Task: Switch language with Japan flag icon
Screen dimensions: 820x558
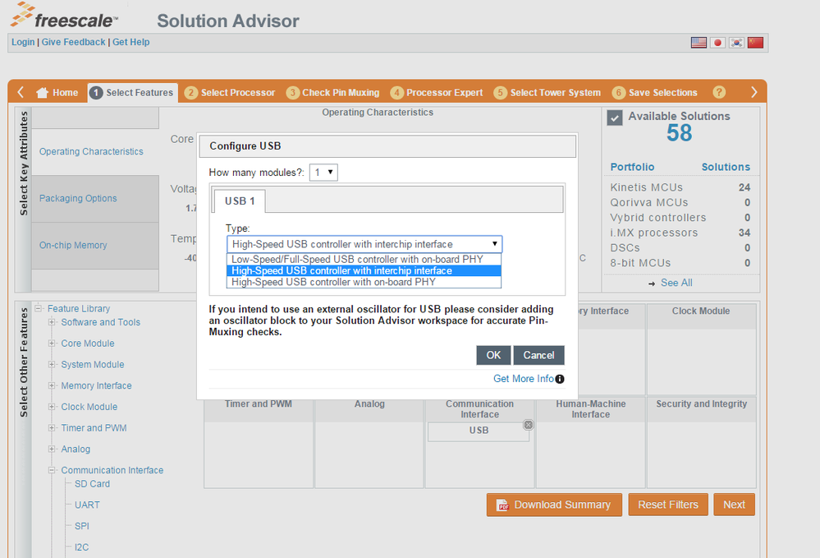Action: 717,43
